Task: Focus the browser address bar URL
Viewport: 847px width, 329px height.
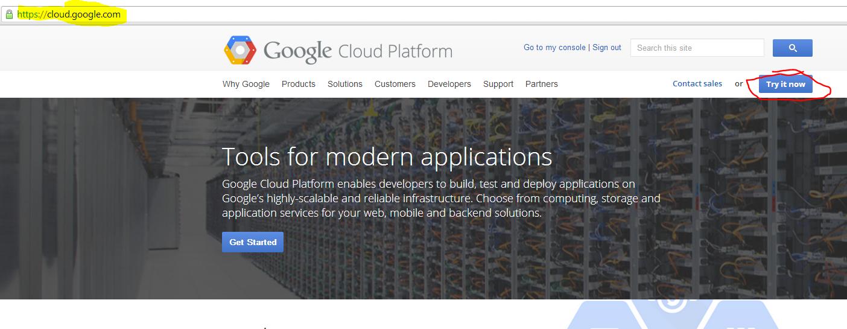Action: point(69,14)
